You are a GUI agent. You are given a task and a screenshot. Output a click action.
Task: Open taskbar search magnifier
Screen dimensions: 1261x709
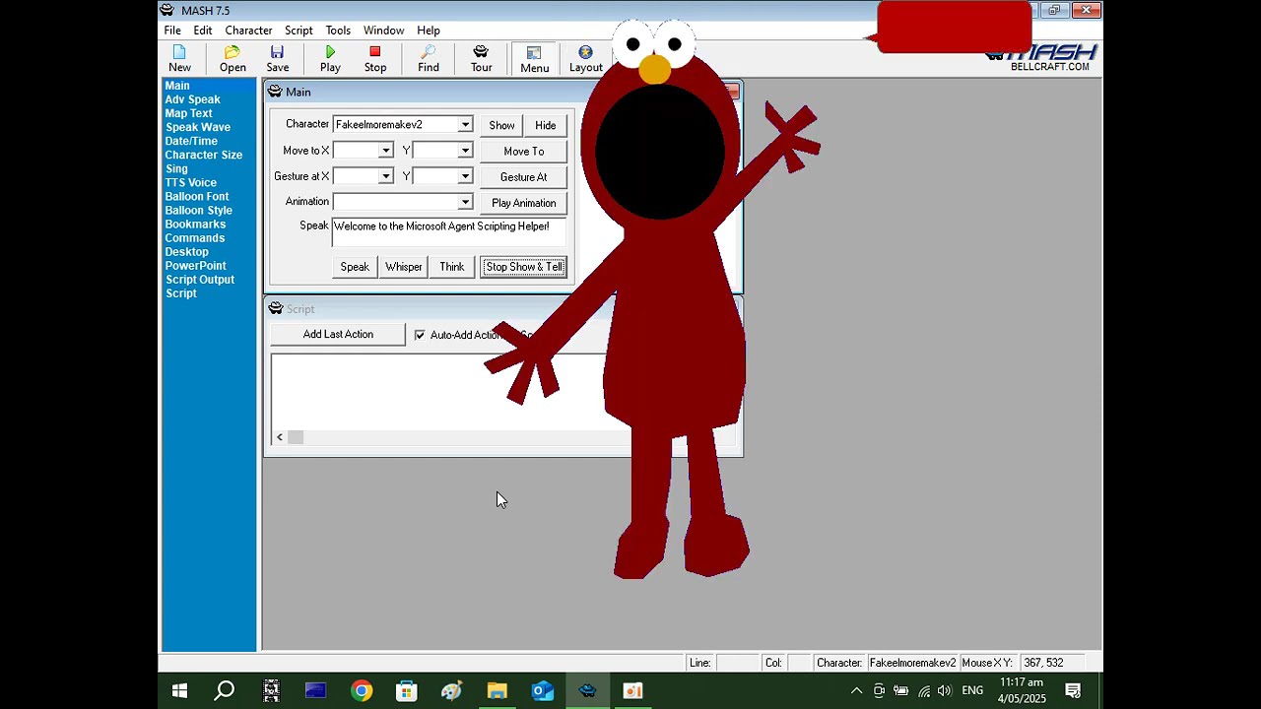225,691
